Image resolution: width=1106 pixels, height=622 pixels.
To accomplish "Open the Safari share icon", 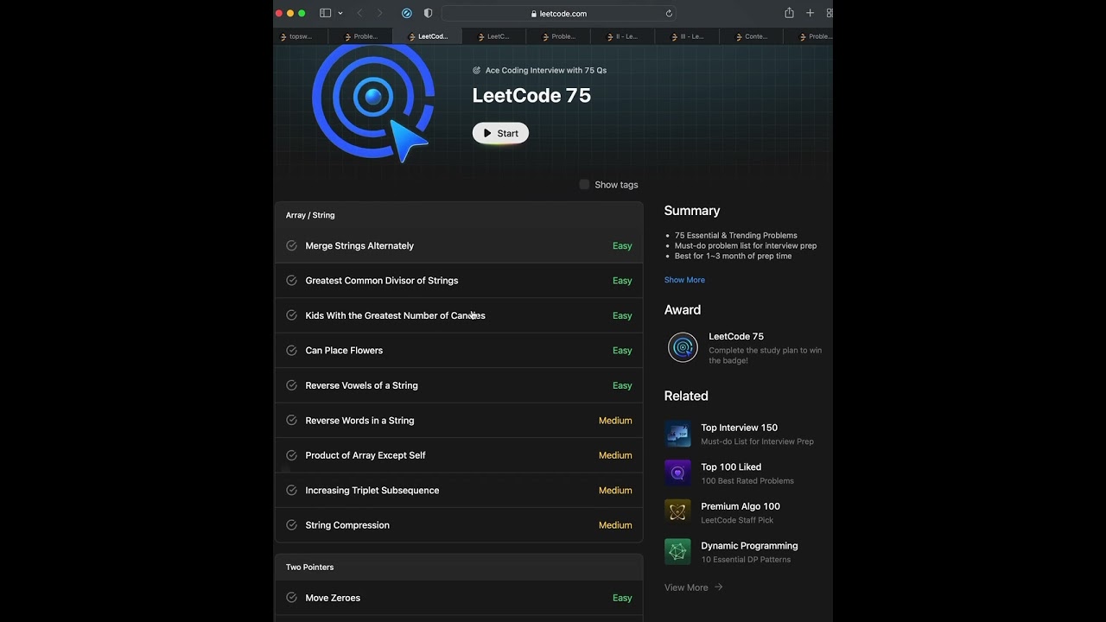I will click(x=789, y=13).
